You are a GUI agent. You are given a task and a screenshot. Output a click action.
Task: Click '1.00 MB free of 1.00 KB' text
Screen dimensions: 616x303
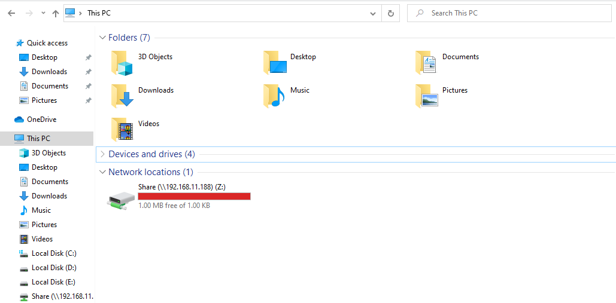pyautogui.click(x=174, y=206)
